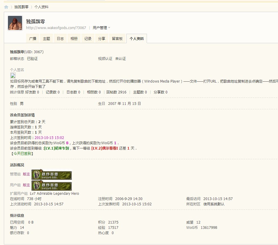
Task: Click the 版主 link beside 管理组
Action: [x=26, y=174]
